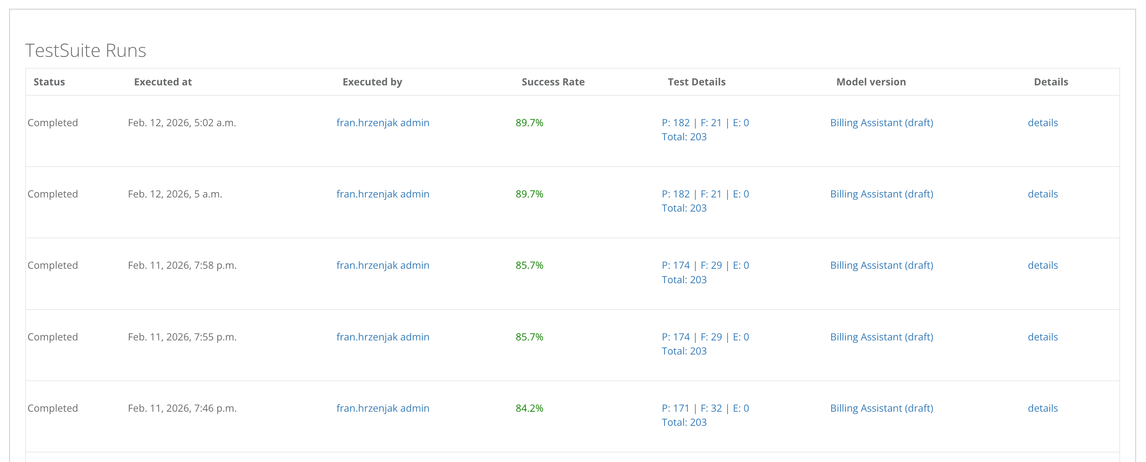Open Billing Assistant (draft) in 7:46 p.m. row
The height and width of the screenshot is (462, 1146).
coord(881,408)
